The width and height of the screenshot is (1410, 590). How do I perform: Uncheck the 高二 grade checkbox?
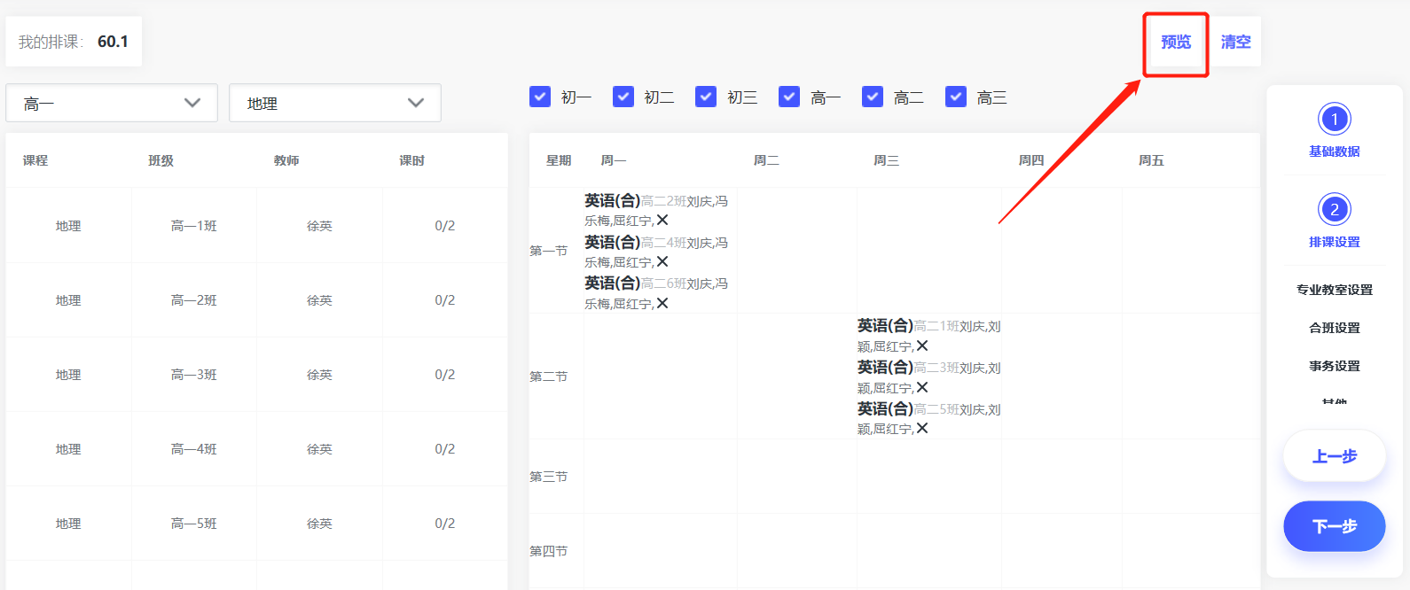(873, 97)
